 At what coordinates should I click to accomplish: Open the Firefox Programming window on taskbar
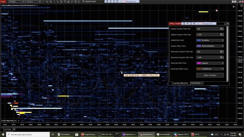(88, 134)
